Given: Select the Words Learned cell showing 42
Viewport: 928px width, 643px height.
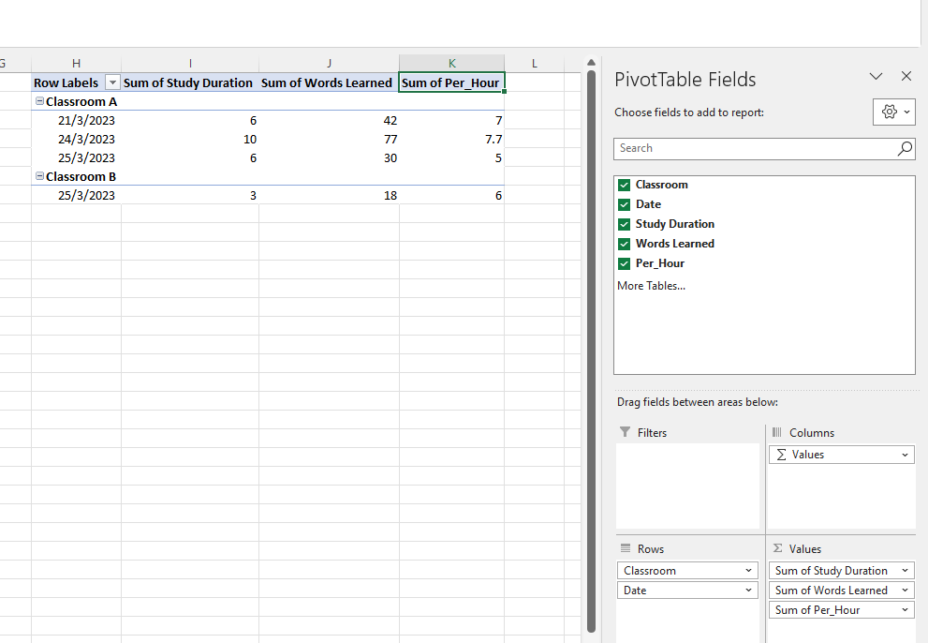Looking at the screenshot, I should [x=329, y=120].
